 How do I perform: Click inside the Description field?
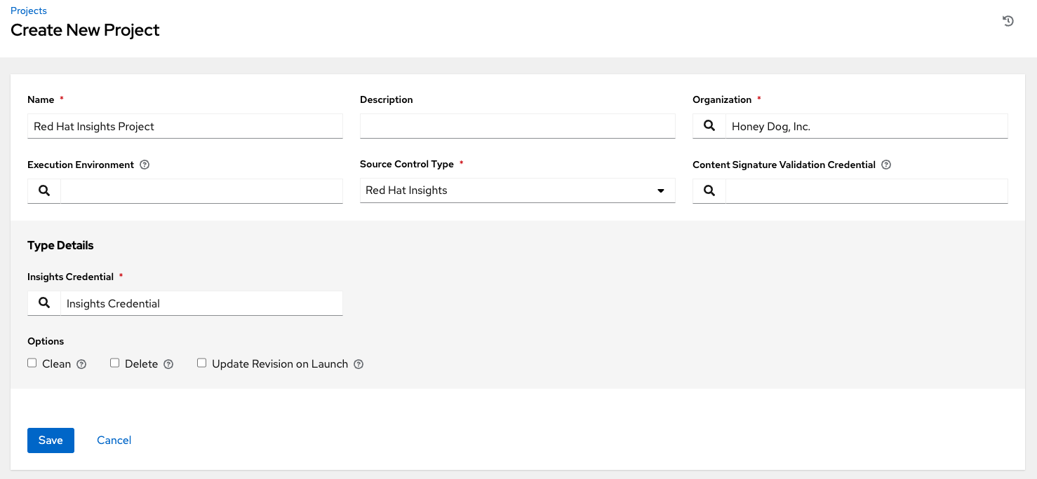(x=517, y=126)
